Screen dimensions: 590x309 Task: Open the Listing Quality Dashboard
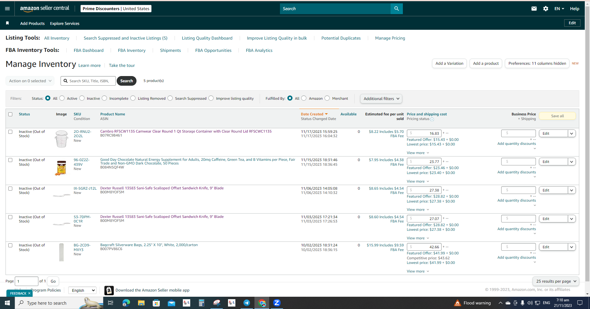coord(207,38)
